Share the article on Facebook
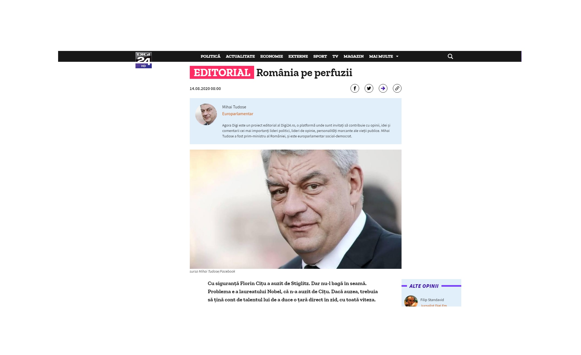Screen dimensions: 581x355 355,88
